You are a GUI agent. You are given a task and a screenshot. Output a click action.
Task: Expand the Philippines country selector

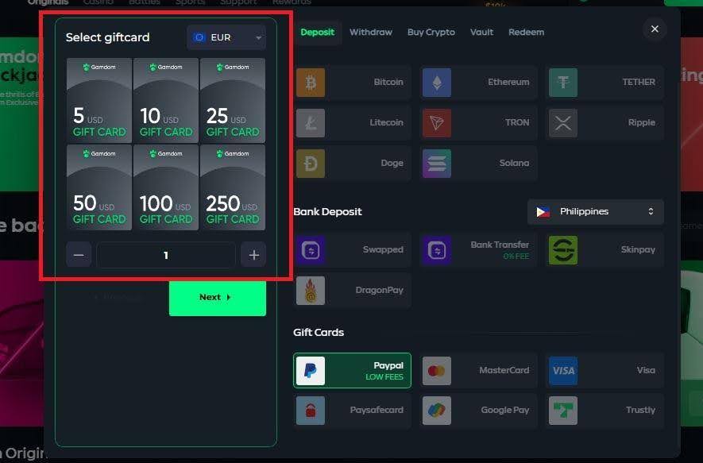[x=596, y=212]
